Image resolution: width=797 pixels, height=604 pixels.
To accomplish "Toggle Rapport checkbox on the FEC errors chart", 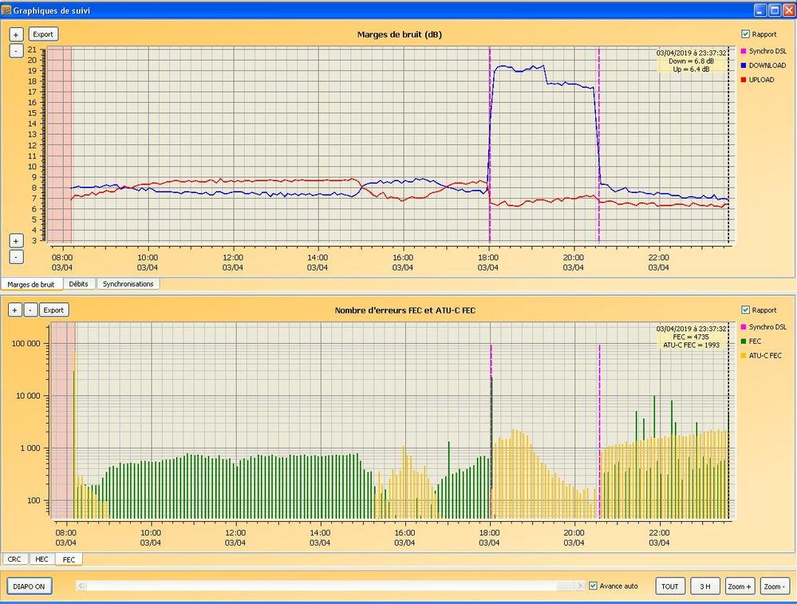I will coord(745,310).
